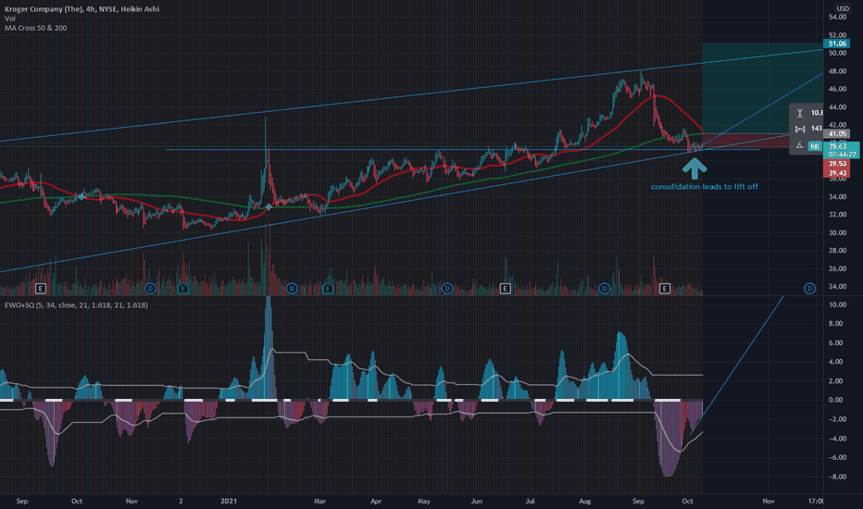The image size is (863, 509).
Task: Click the 41.05 price label
Action: point(836,133)
